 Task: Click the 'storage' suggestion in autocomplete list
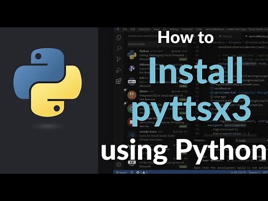[220, 97]
